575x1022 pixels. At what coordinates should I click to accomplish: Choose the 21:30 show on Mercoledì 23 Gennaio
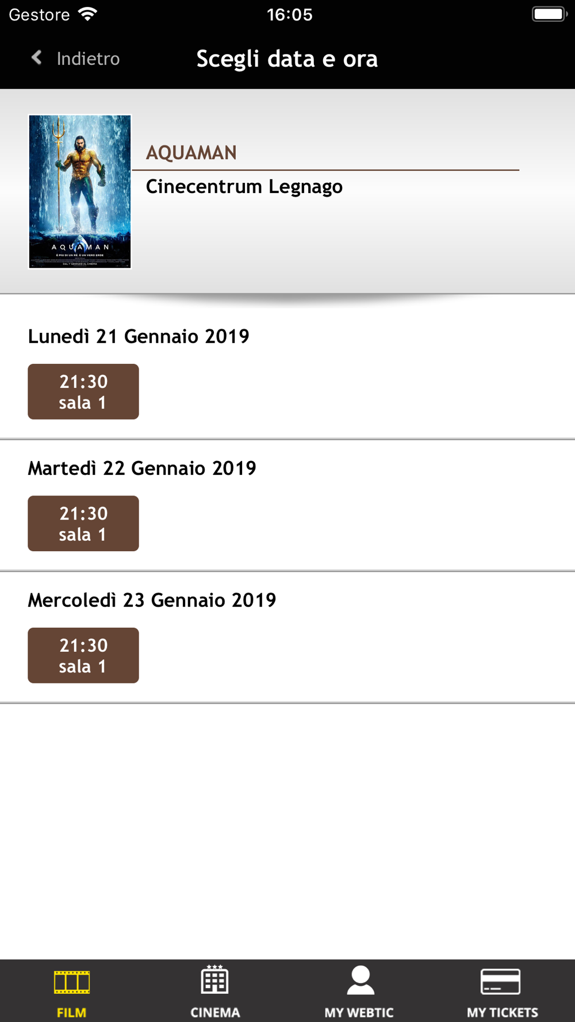coord(83,655)
